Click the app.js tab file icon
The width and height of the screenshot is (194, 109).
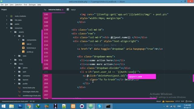68,9
